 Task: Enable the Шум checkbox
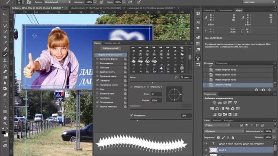coord(97,89)
